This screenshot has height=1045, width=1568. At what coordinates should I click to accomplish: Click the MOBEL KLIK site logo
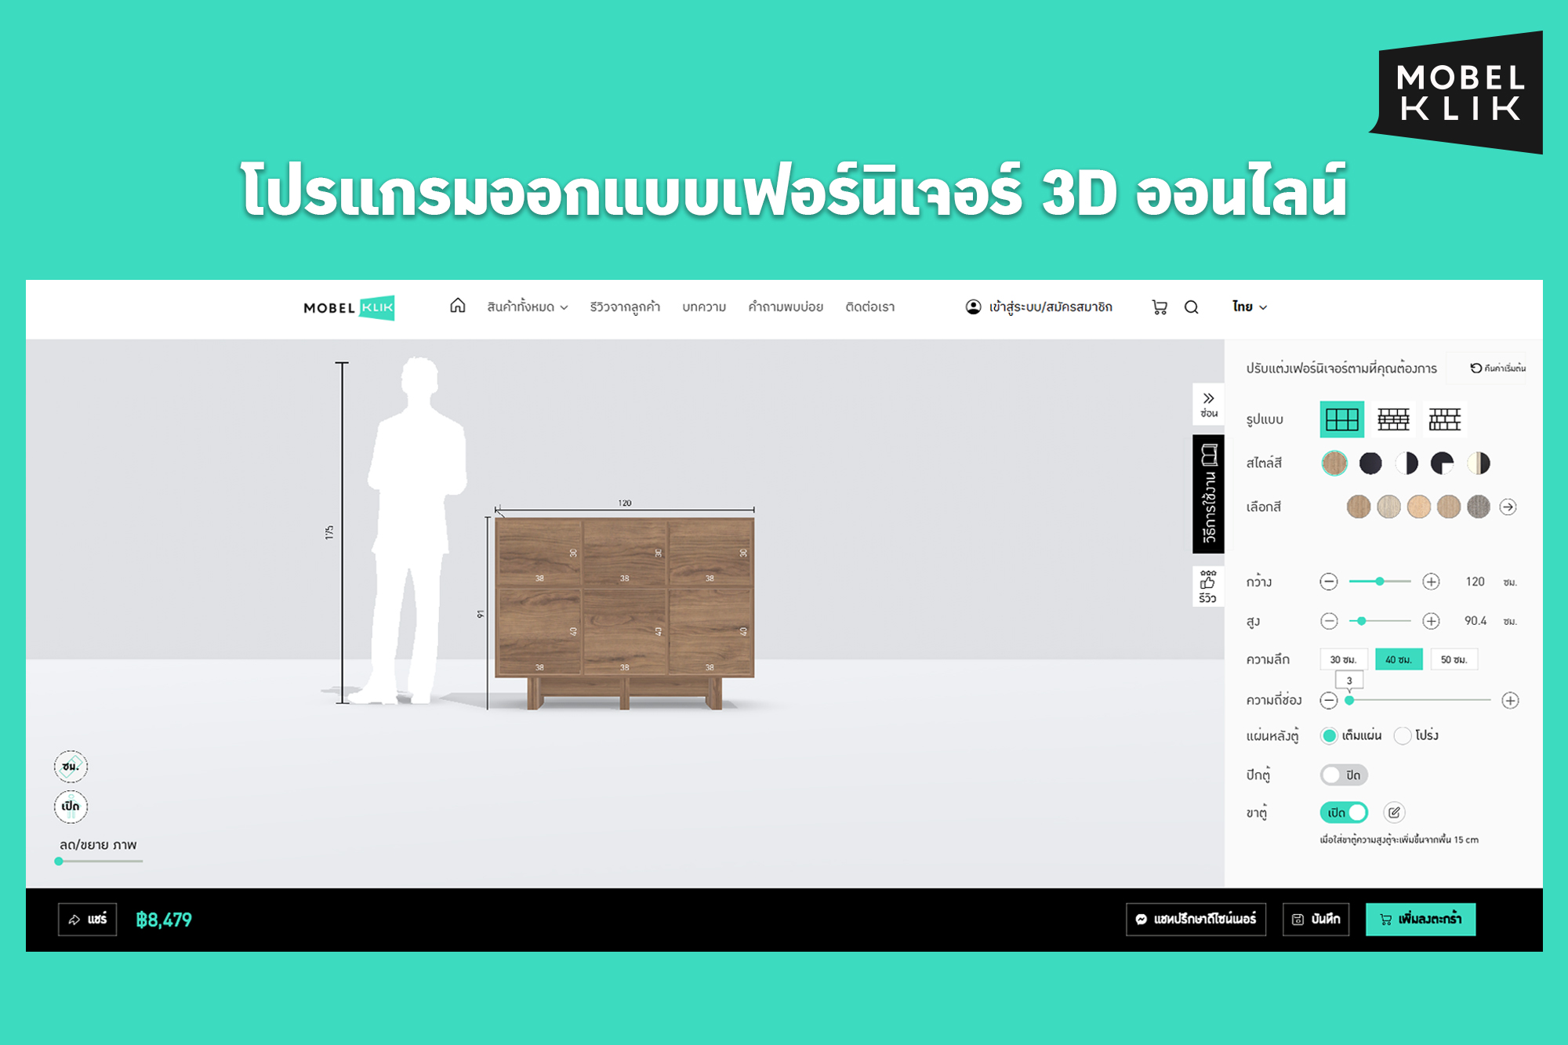(x=349, y=307)
